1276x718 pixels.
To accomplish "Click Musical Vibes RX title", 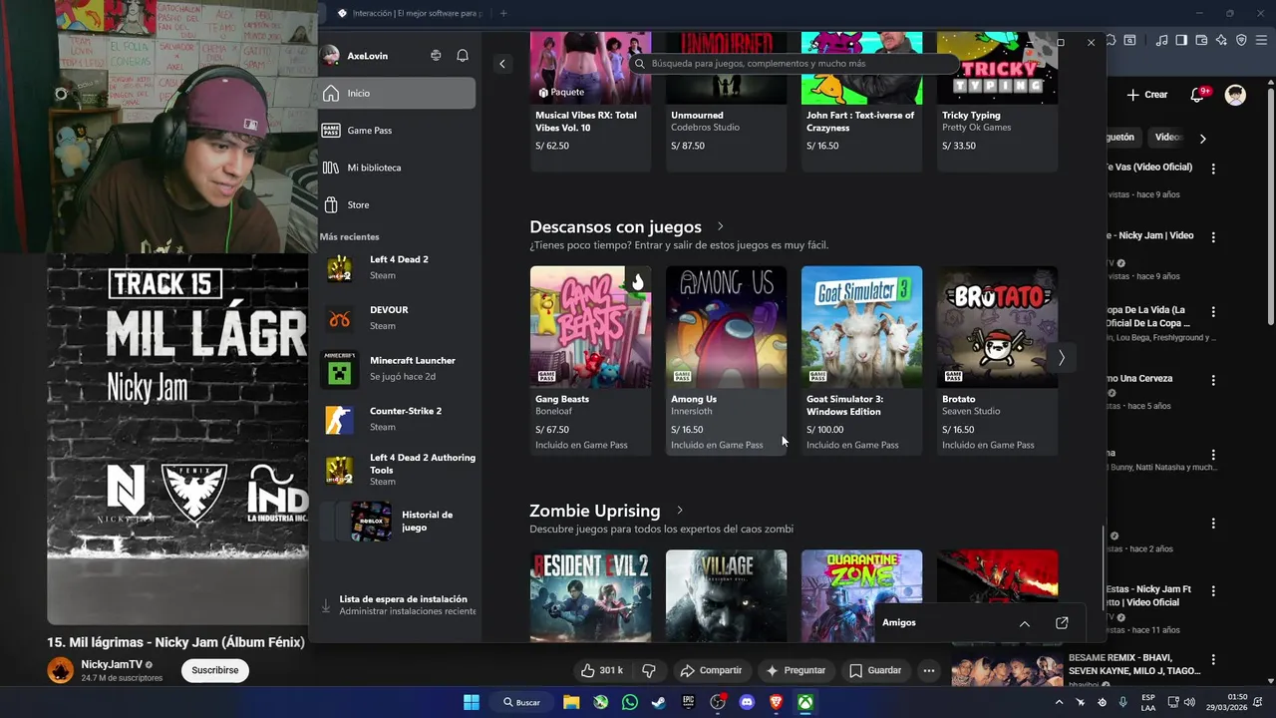I will click(586, 121).
